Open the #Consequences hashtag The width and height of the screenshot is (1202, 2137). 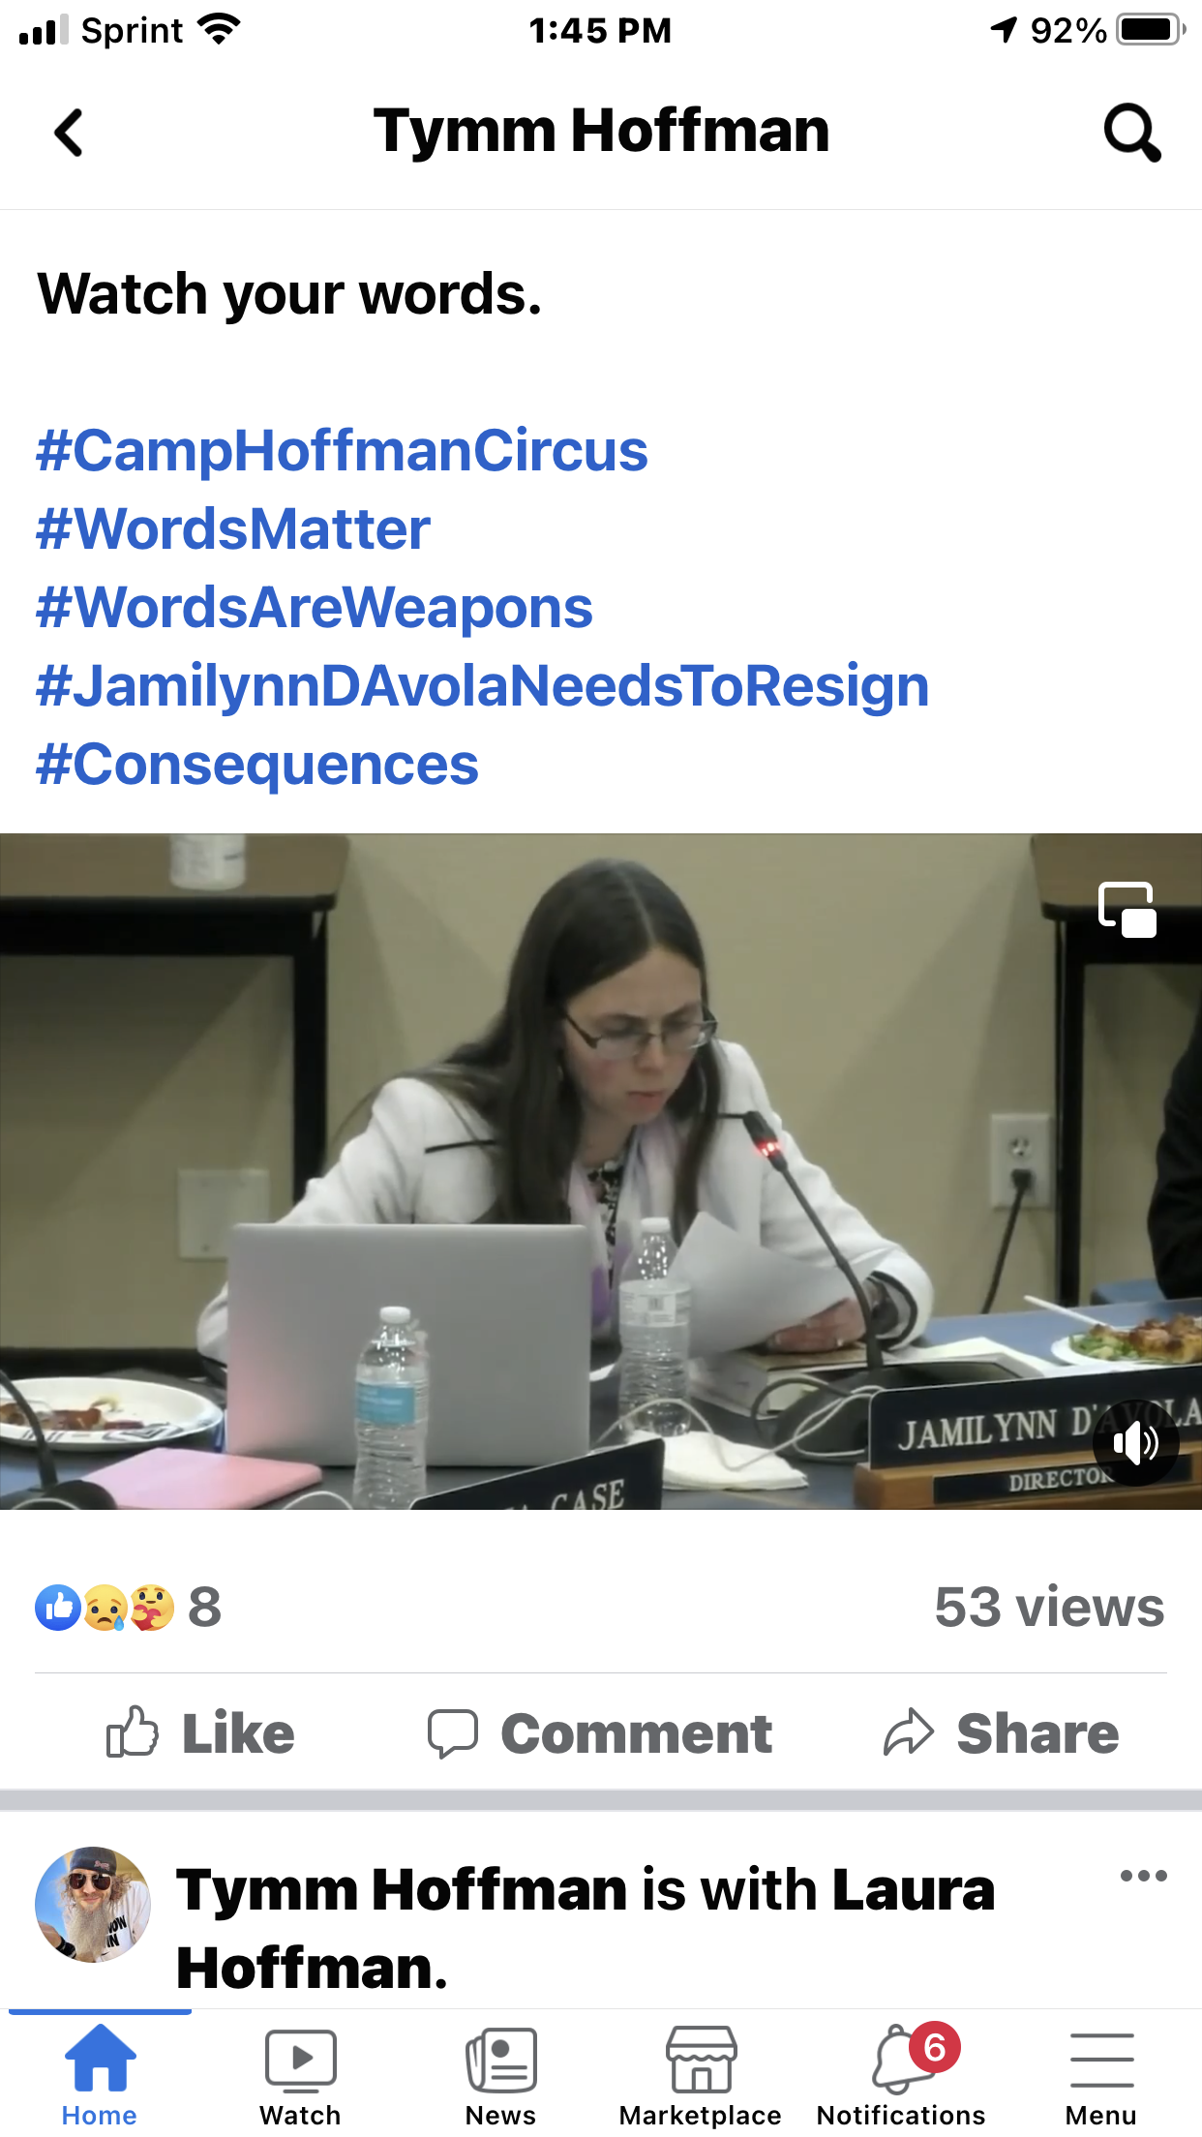coord(256,764)
